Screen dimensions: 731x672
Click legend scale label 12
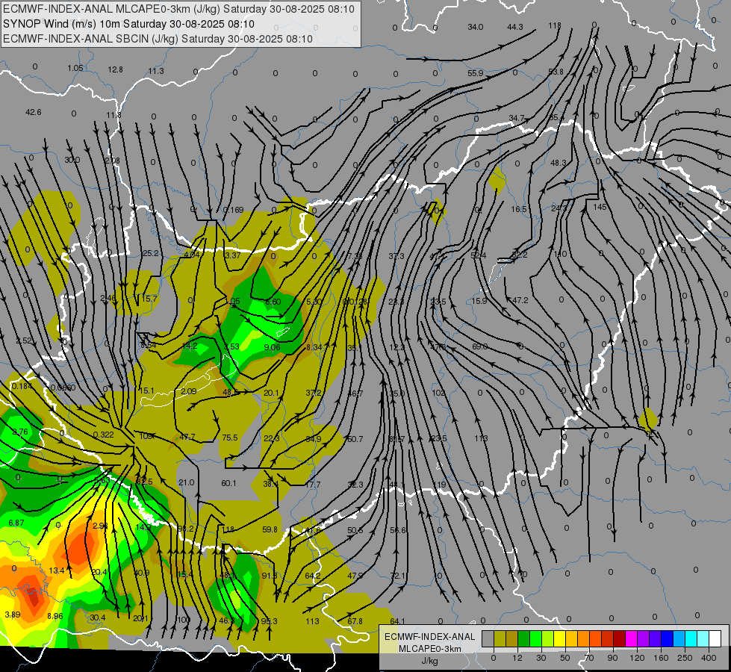point(517,658)
